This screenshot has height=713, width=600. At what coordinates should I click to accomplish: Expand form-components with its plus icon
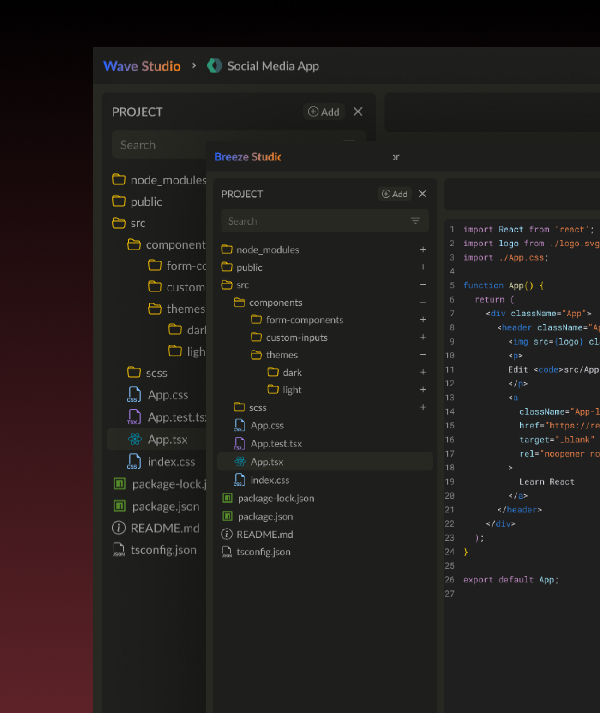click(x=423, y=320)
